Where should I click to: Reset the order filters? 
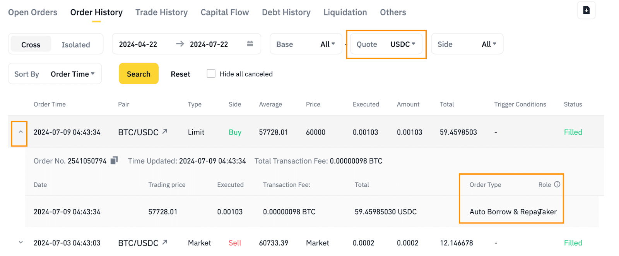pos(180,74)
